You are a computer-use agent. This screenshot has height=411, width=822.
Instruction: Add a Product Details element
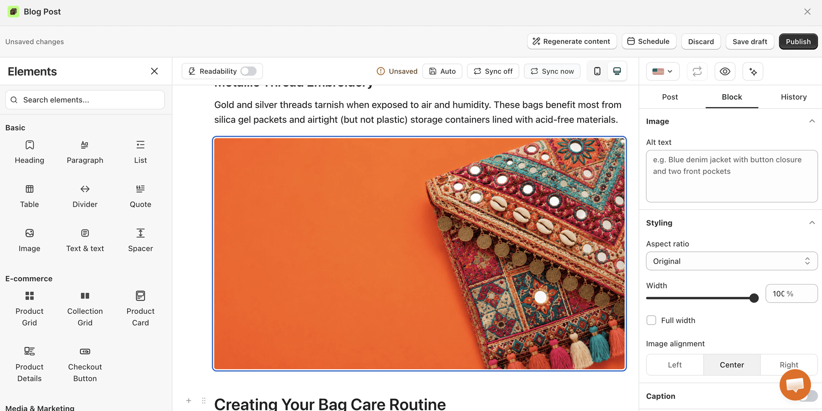pyautogui.click(x=29, y=364)
